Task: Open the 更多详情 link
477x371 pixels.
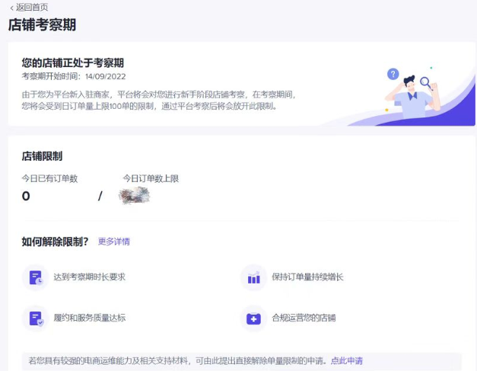Action: [114, 241]
